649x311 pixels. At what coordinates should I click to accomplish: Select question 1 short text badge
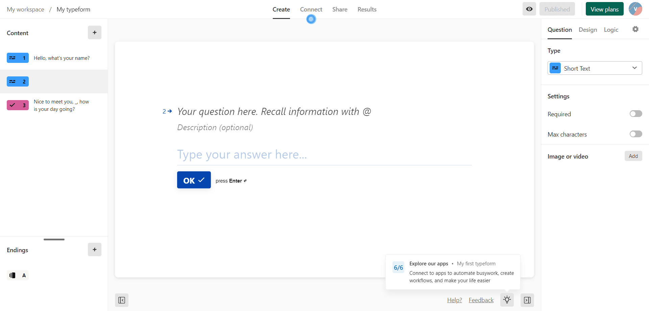pos(18,58)
